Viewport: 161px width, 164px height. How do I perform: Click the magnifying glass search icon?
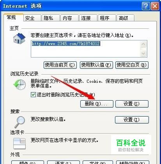pos(19,122)
